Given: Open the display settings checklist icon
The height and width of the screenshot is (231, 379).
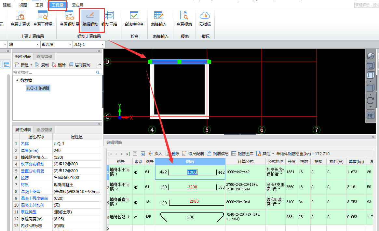Looking at the screenshot, I should point(370,115).
